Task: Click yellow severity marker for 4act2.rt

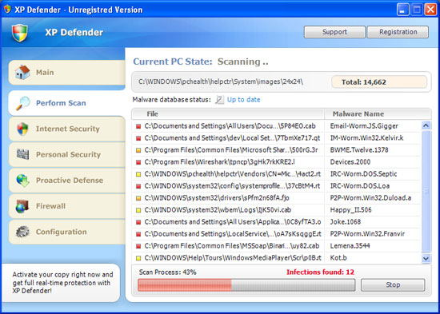Action: pyautogui.click(x=138, y=174)
